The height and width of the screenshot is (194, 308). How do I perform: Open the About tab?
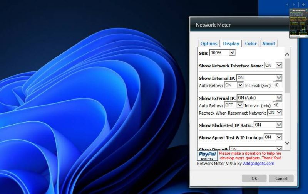(x=269, y=44)
